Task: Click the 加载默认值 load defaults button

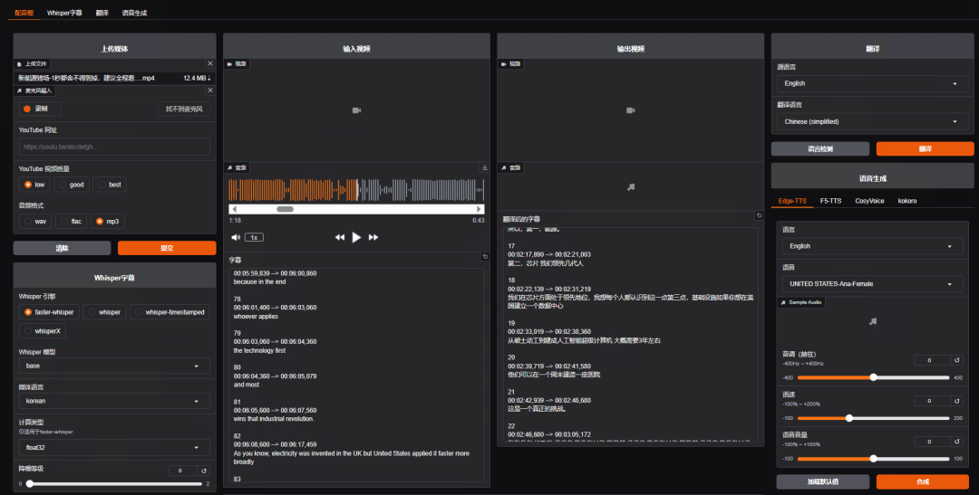Action: click(822, 481)
